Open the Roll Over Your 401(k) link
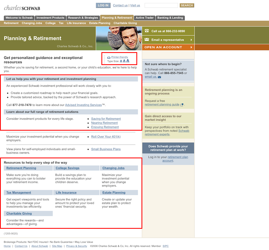Viewport: 269px width, 250px height. (106, 137)
